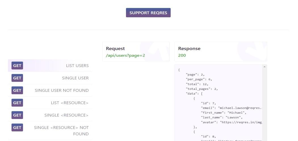The height and width of the screenshot is (141, 298).
Task: Click the GET badge beside LIST USERS
Action: [17, 66]
